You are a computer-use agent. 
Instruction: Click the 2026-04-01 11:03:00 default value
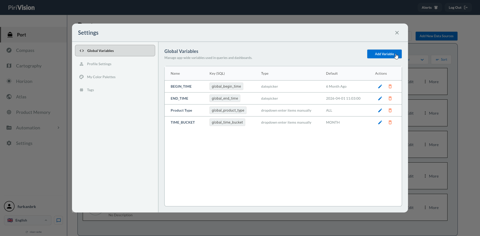[x=343, y=98]
